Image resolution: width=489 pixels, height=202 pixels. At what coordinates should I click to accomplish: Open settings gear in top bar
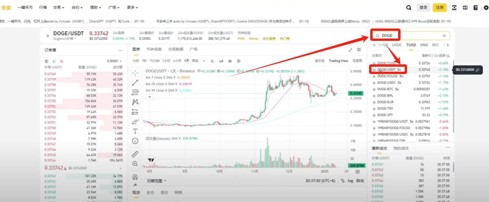click(486, 7)
